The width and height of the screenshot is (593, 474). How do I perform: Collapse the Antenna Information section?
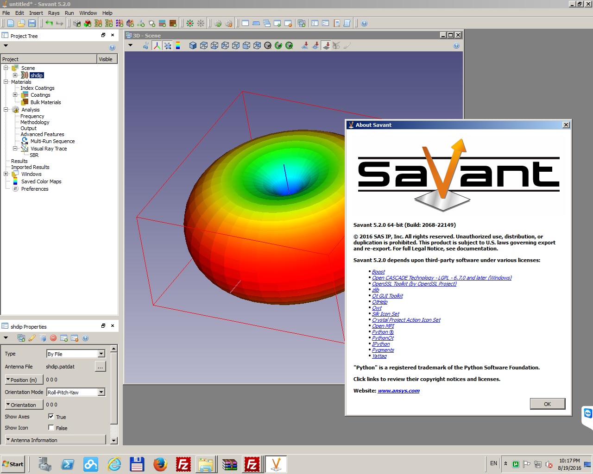[x=55, y=440]
